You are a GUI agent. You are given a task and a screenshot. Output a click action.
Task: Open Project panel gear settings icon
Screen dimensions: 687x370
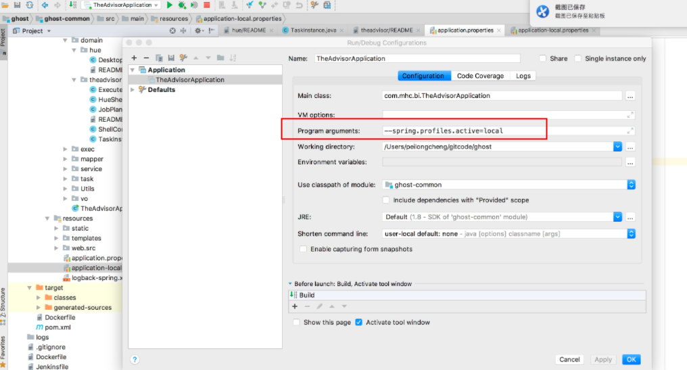pos(198,30)
